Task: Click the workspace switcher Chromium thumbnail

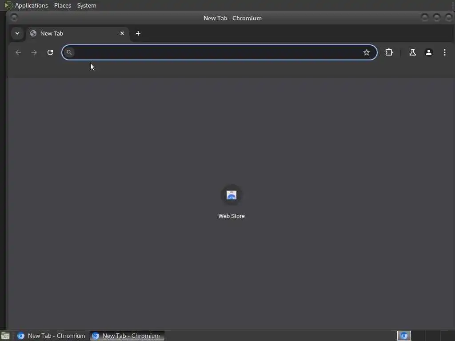Action: [x=403, y=336]
